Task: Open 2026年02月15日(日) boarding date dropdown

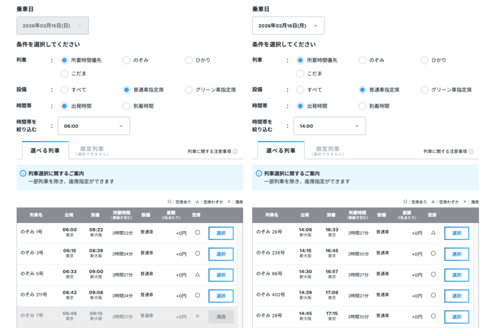Action: pos(52,25)
